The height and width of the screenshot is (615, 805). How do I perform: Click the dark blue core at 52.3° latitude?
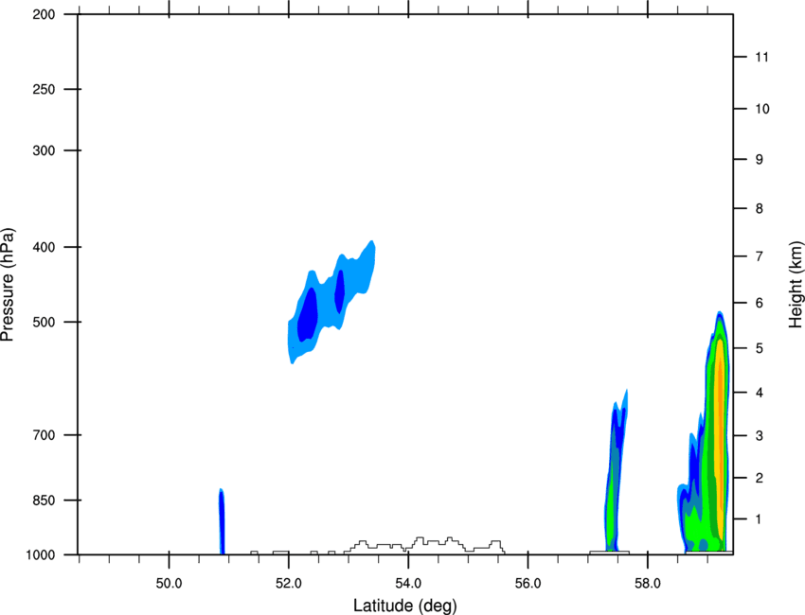(308, 314)
